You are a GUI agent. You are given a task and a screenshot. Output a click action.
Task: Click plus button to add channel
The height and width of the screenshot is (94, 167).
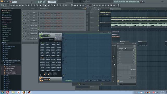point(34,43)
